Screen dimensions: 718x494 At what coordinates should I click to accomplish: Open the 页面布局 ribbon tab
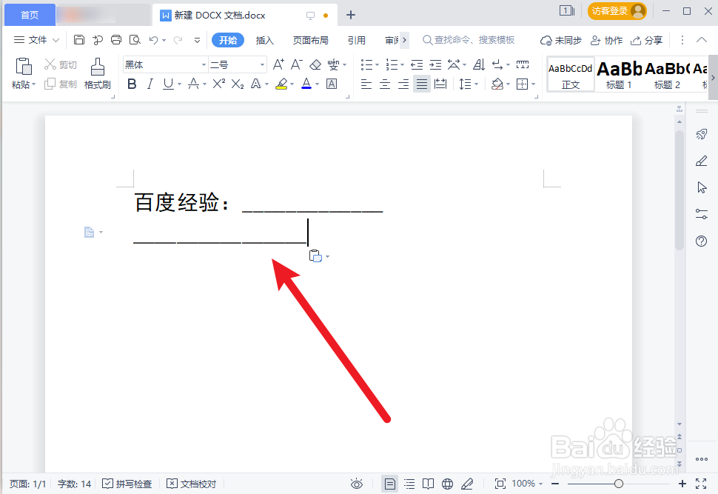pyautogui.click(x=310, y=40)
